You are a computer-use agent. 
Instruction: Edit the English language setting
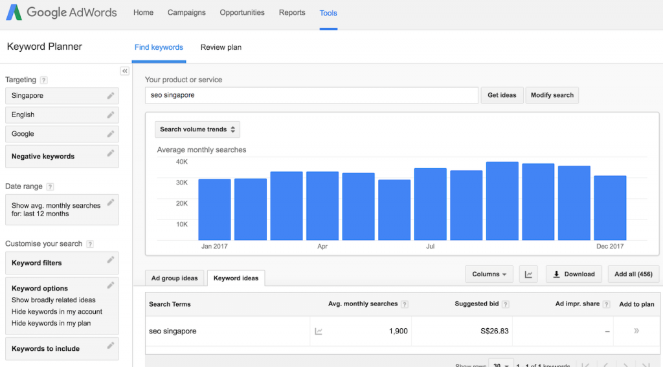point(110,115)
